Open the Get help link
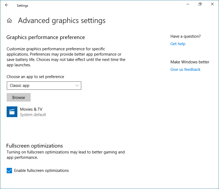Screen dimensions: 219x189 tap(178, 44)
